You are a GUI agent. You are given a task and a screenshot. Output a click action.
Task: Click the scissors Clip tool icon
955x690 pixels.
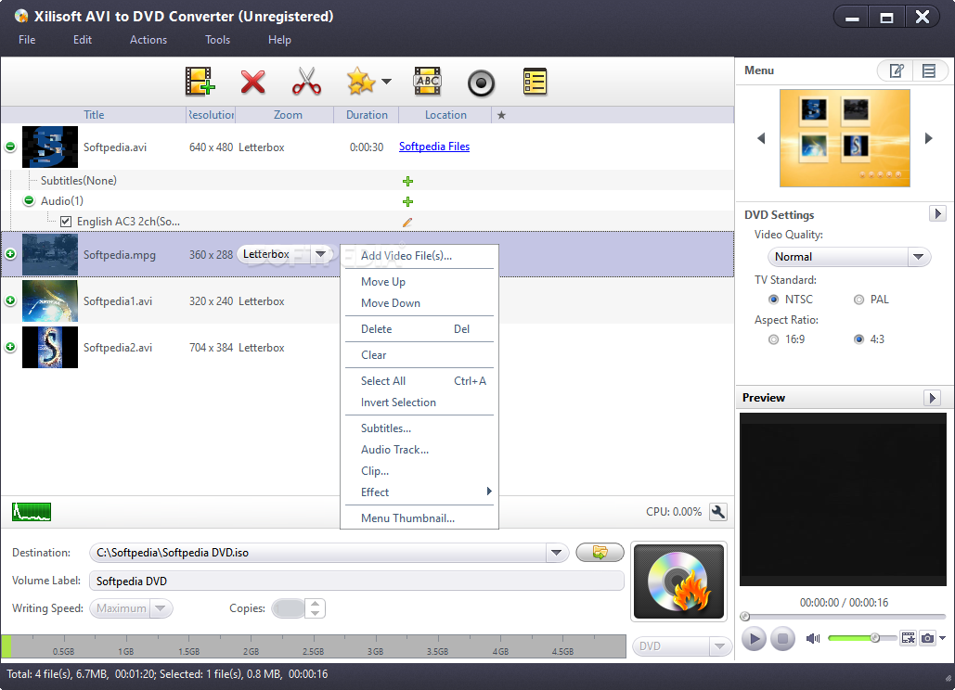[305, 82]
